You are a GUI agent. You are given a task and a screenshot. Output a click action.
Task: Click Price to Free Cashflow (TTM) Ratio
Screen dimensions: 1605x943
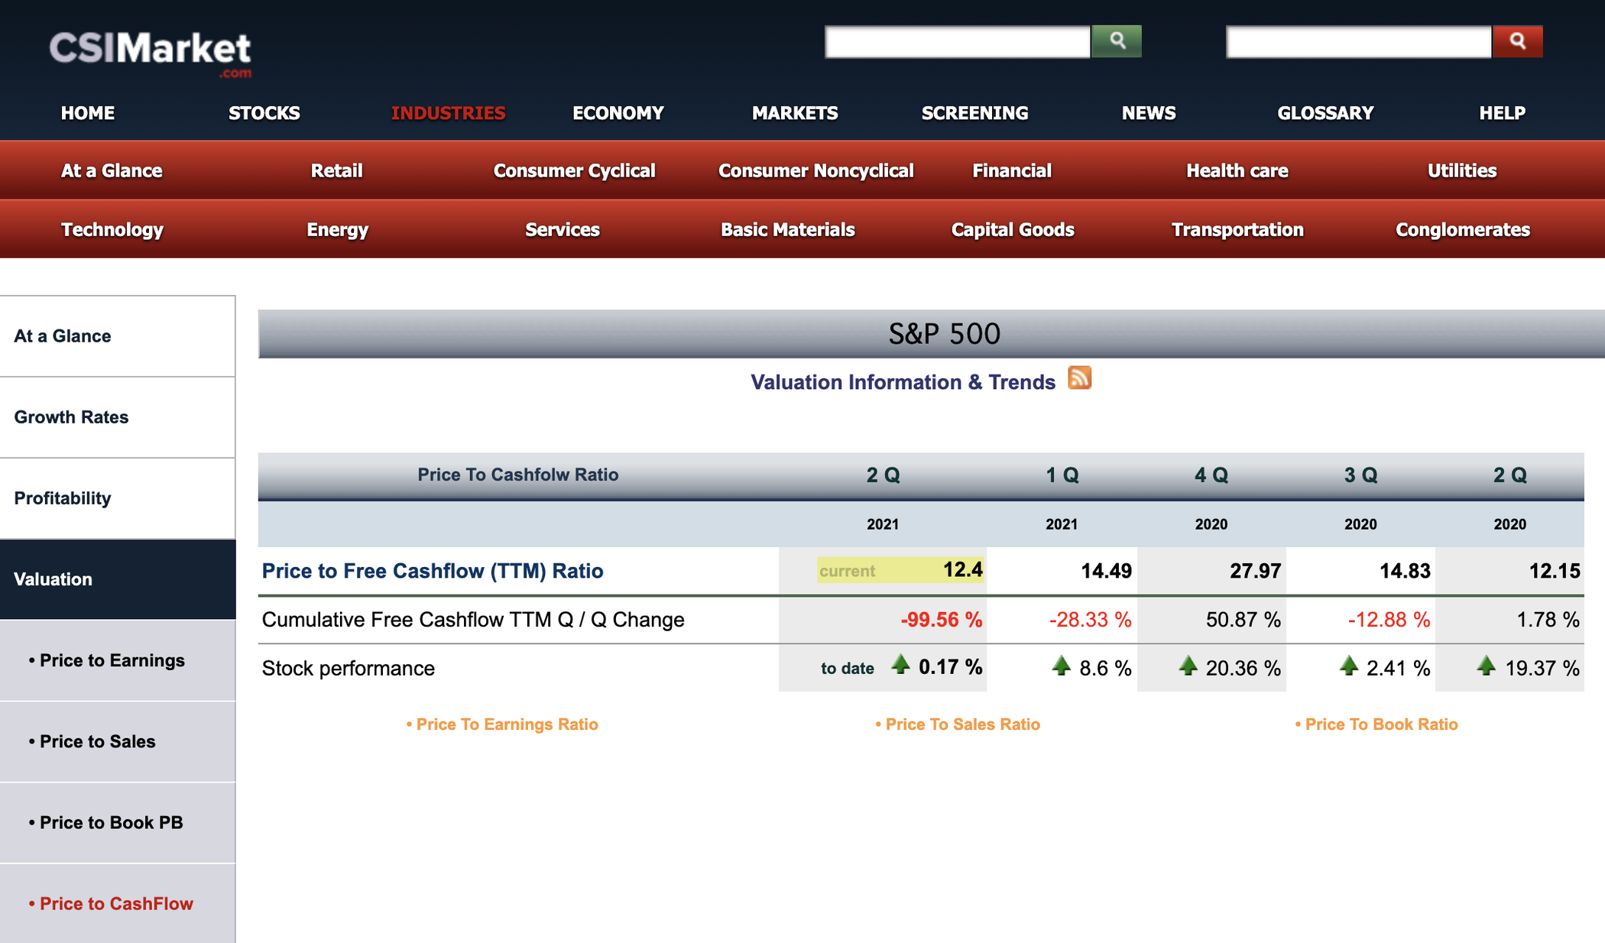coord(433,571)
